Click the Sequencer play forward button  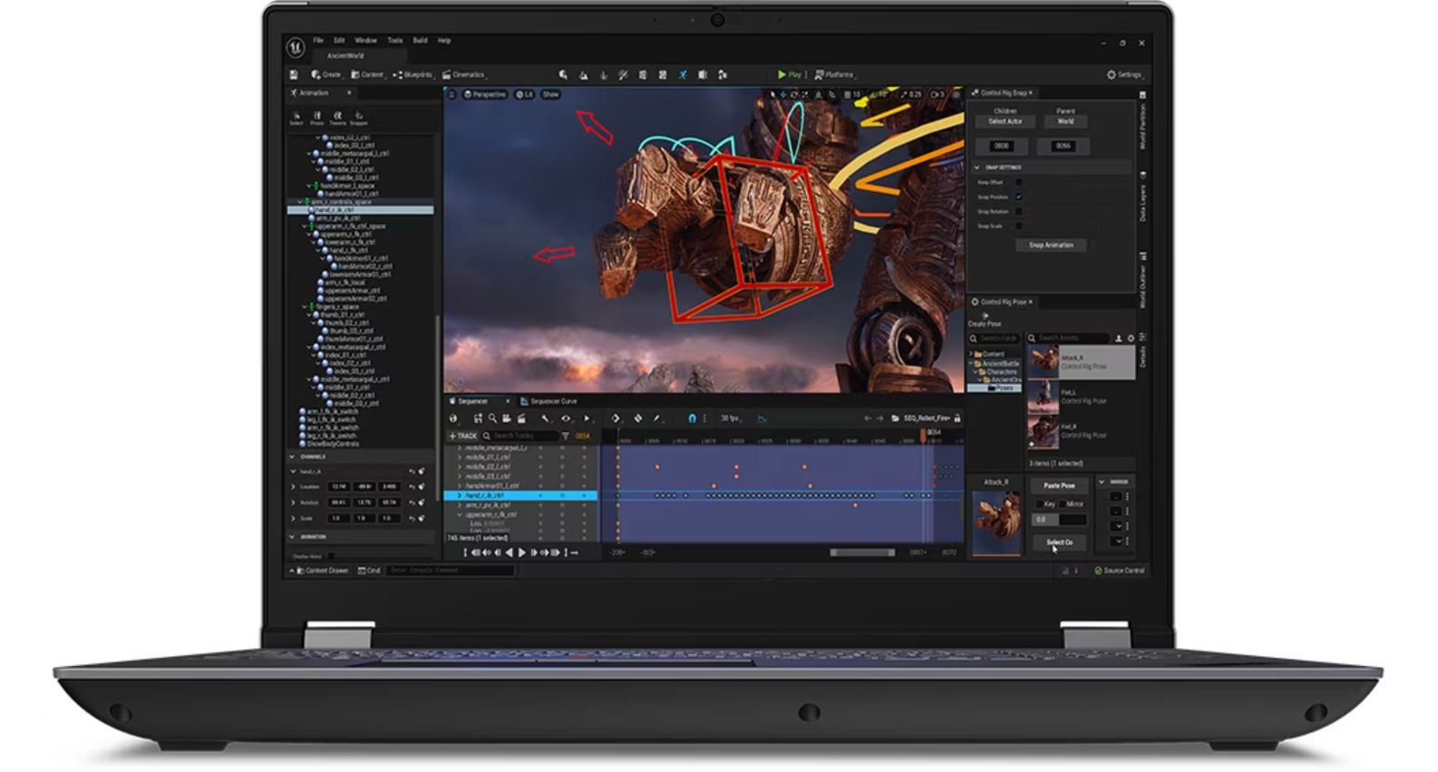[521, 553]
